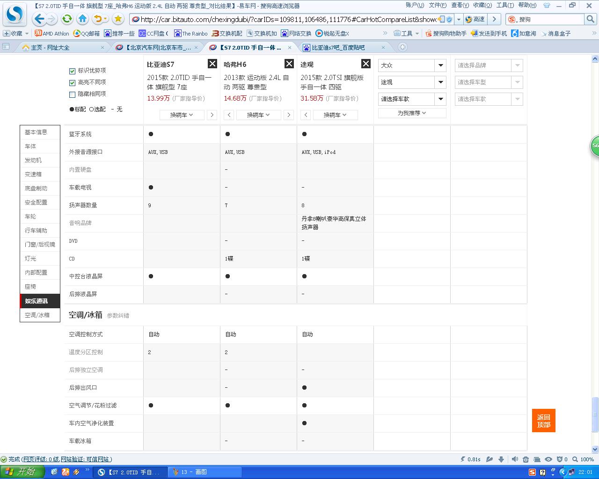Click the yellow undo closed page icon
599x479 pixels.
click(x=98, y=19)
